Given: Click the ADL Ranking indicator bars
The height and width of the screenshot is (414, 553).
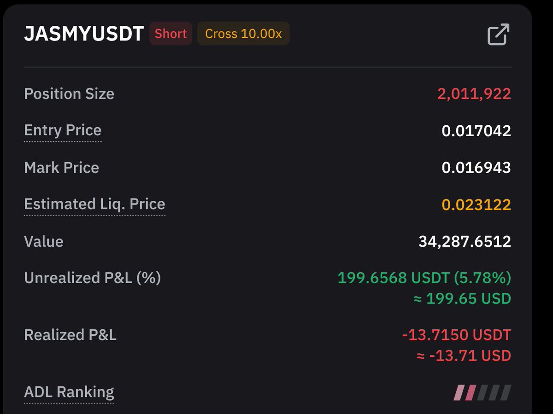Looking at the screenshot, I should 482,393.
